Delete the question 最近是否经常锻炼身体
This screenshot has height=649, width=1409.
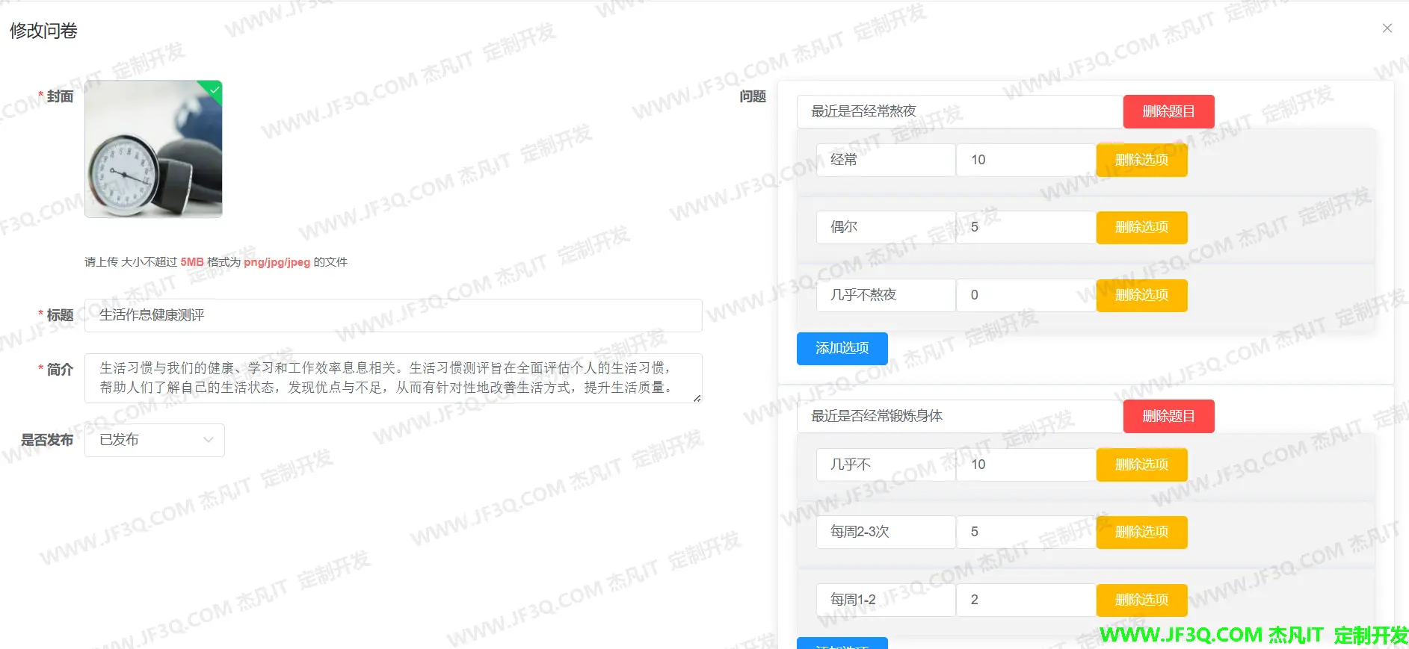1168,416
